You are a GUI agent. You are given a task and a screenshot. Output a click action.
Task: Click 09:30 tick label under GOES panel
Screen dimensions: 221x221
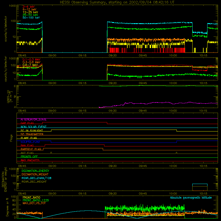click(113, 111)
